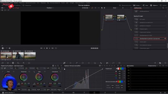Image resolution: width=168 pixels, height=94 pixels.
Task: Open the Camera Raw palette icon
Action: point(3,63)
